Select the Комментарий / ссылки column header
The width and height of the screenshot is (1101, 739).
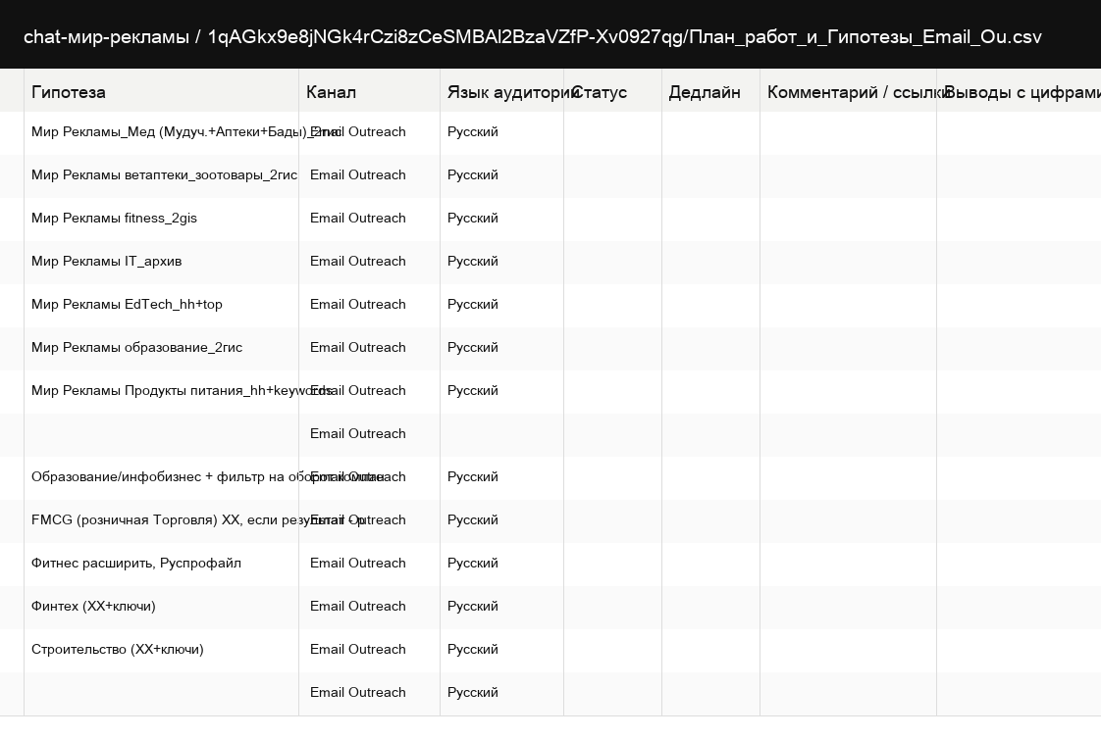pos(848,92)
